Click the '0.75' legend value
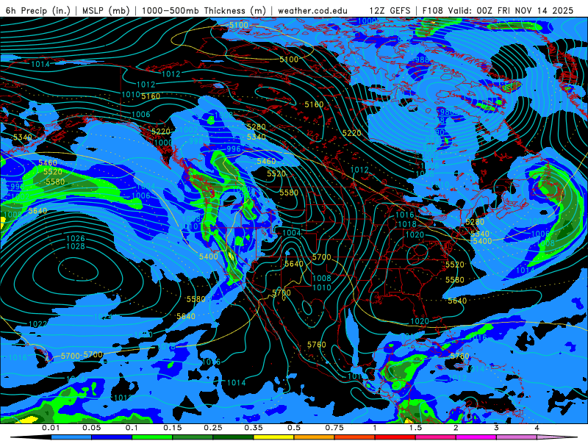Screen dimensions: 588x441 [334, 428]
